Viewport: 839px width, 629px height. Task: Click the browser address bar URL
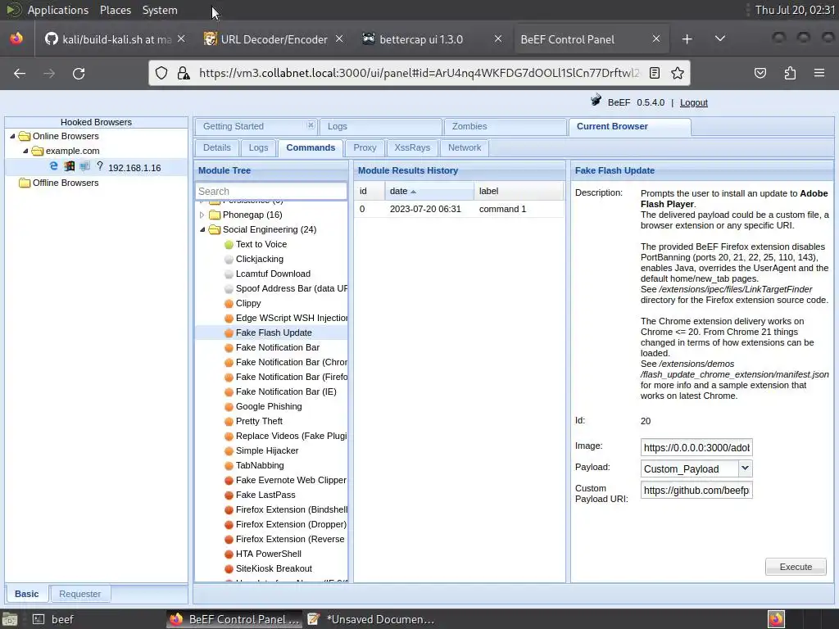pyautogui.click(x=419, y=73)
